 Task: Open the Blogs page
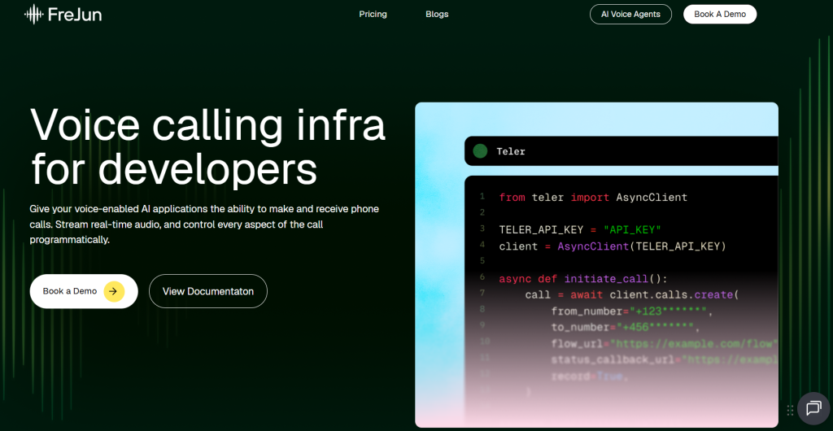tap(437, 15)
